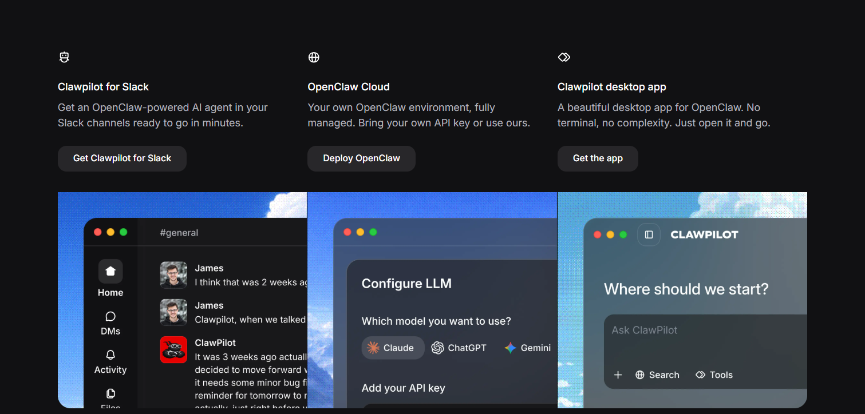Click the Tools option in ClawPilot
Viewport: 865px width, 414px height.
click(x=714, y=375)
